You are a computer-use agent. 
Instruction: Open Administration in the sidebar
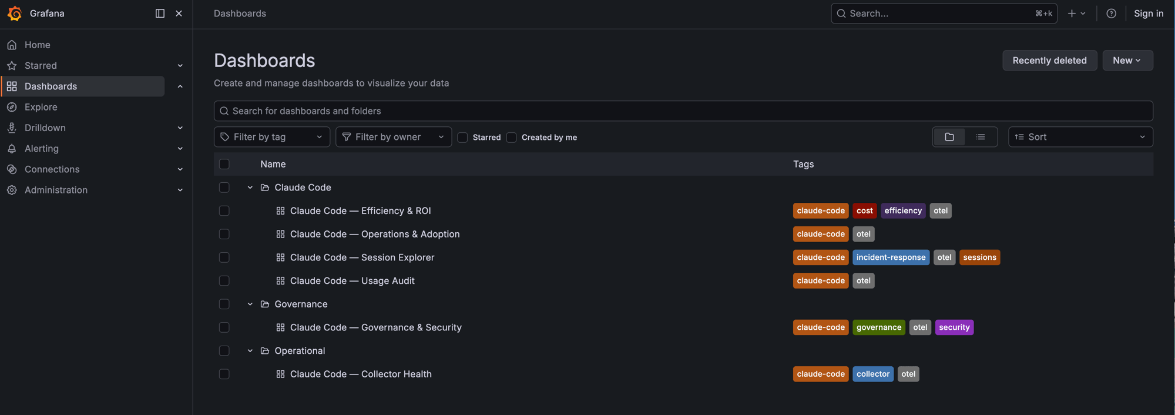56,190
